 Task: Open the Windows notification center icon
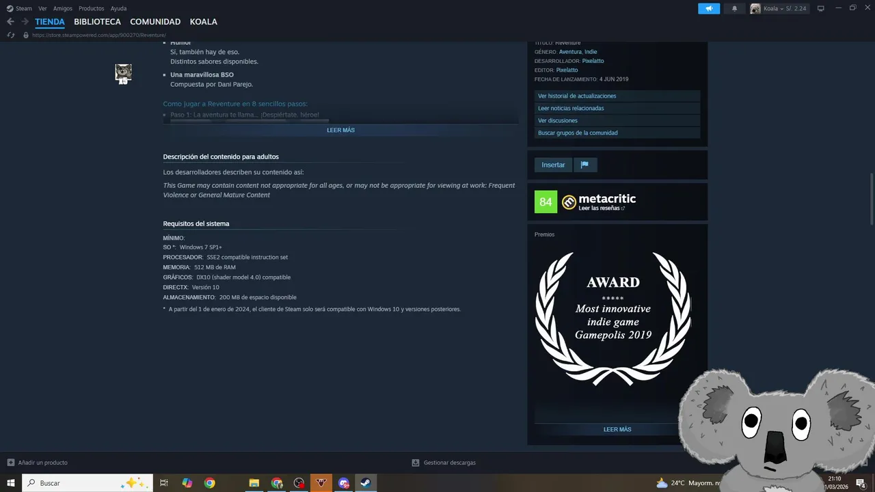tap(861, 483)
